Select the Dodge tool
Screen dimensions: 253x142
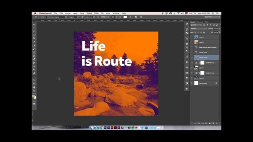point(34,70)
